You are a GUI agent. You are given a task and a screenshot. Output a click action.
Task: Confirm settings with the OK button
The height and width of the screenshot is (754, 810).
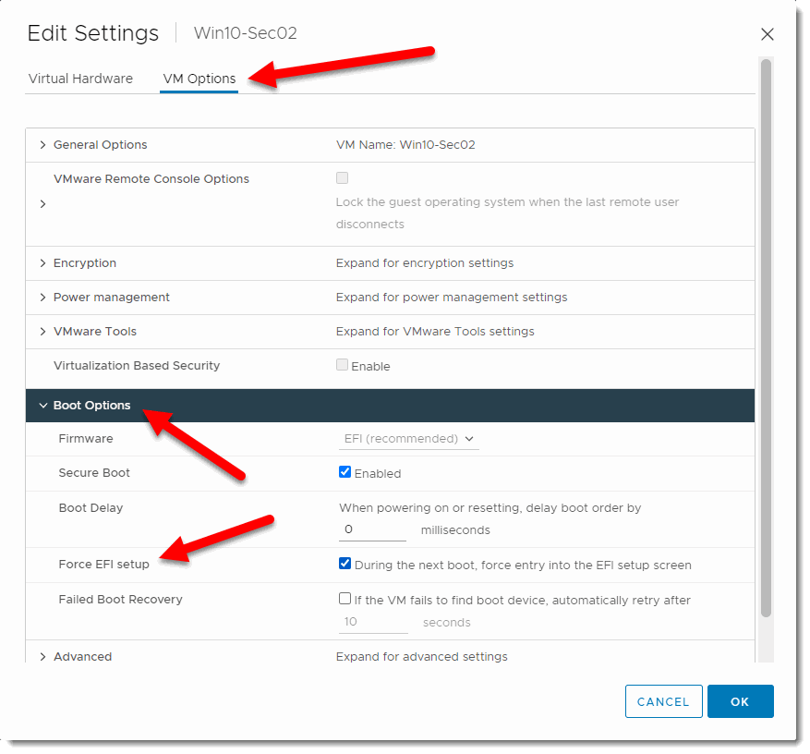740,701
